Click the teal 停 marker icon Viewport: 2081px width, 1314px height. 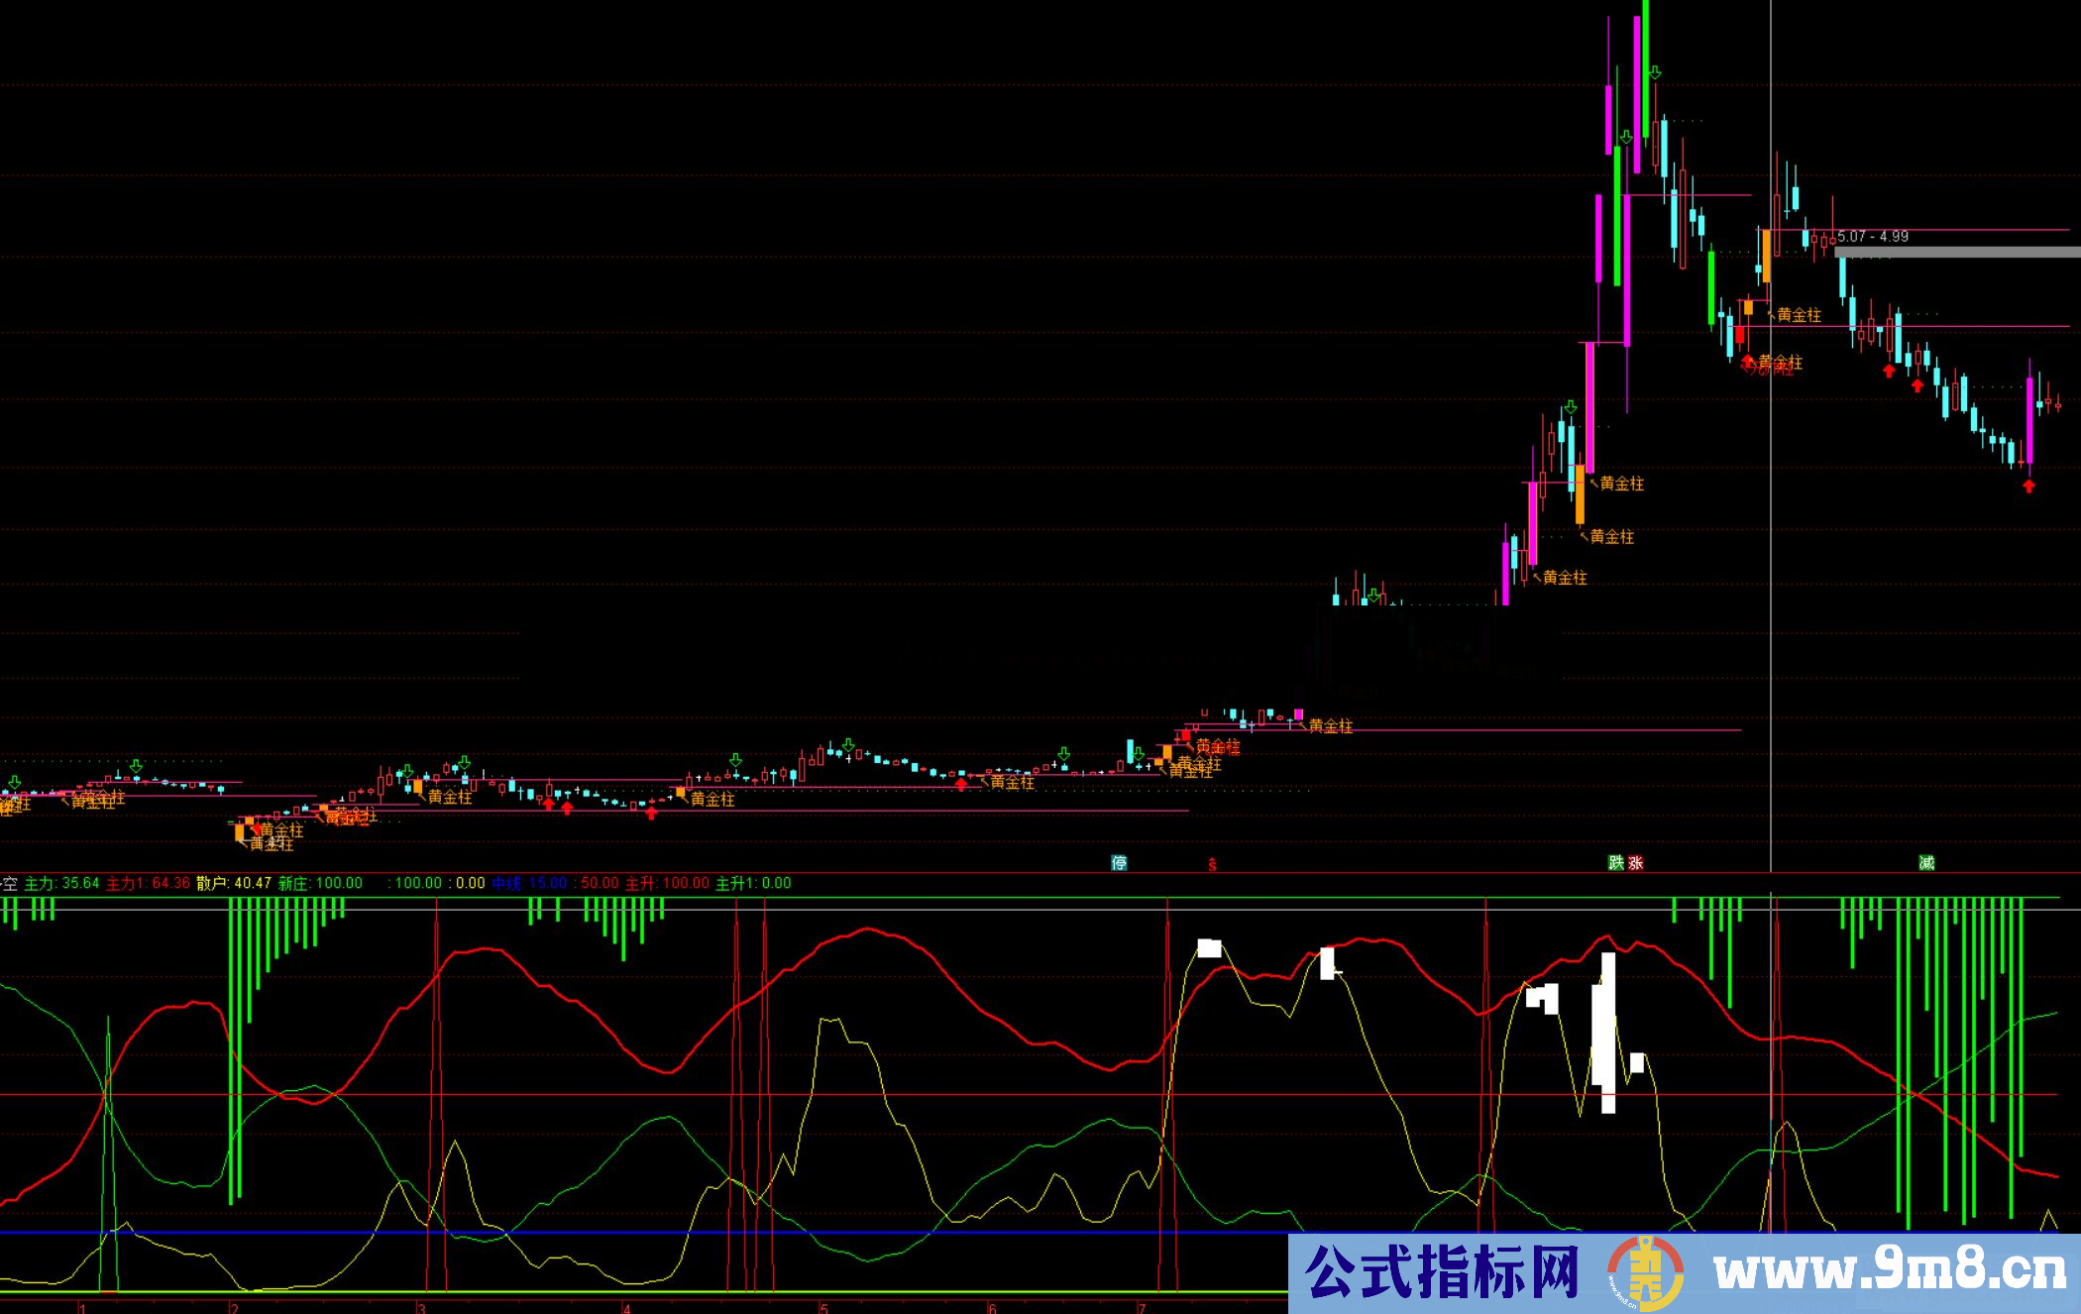pyautogui.click(x=1119, y=862)
